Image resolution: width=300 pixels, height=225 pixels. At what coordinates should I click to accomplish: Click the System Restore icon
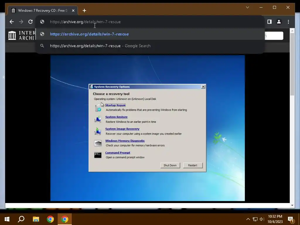click(98, 119)
